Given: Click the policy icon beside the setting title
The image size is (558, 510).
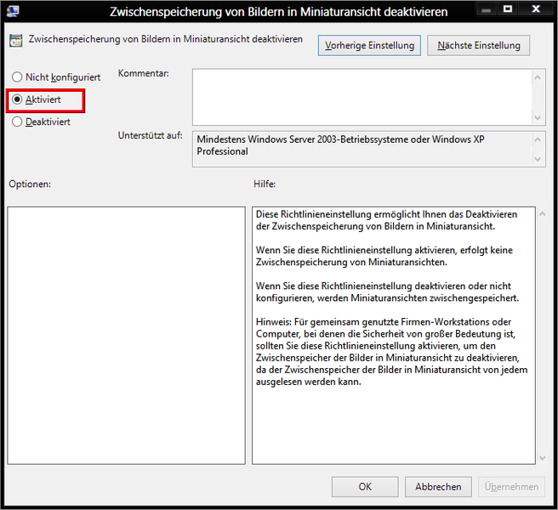Looking at the screenshot, I should click(x=15, y=41).
